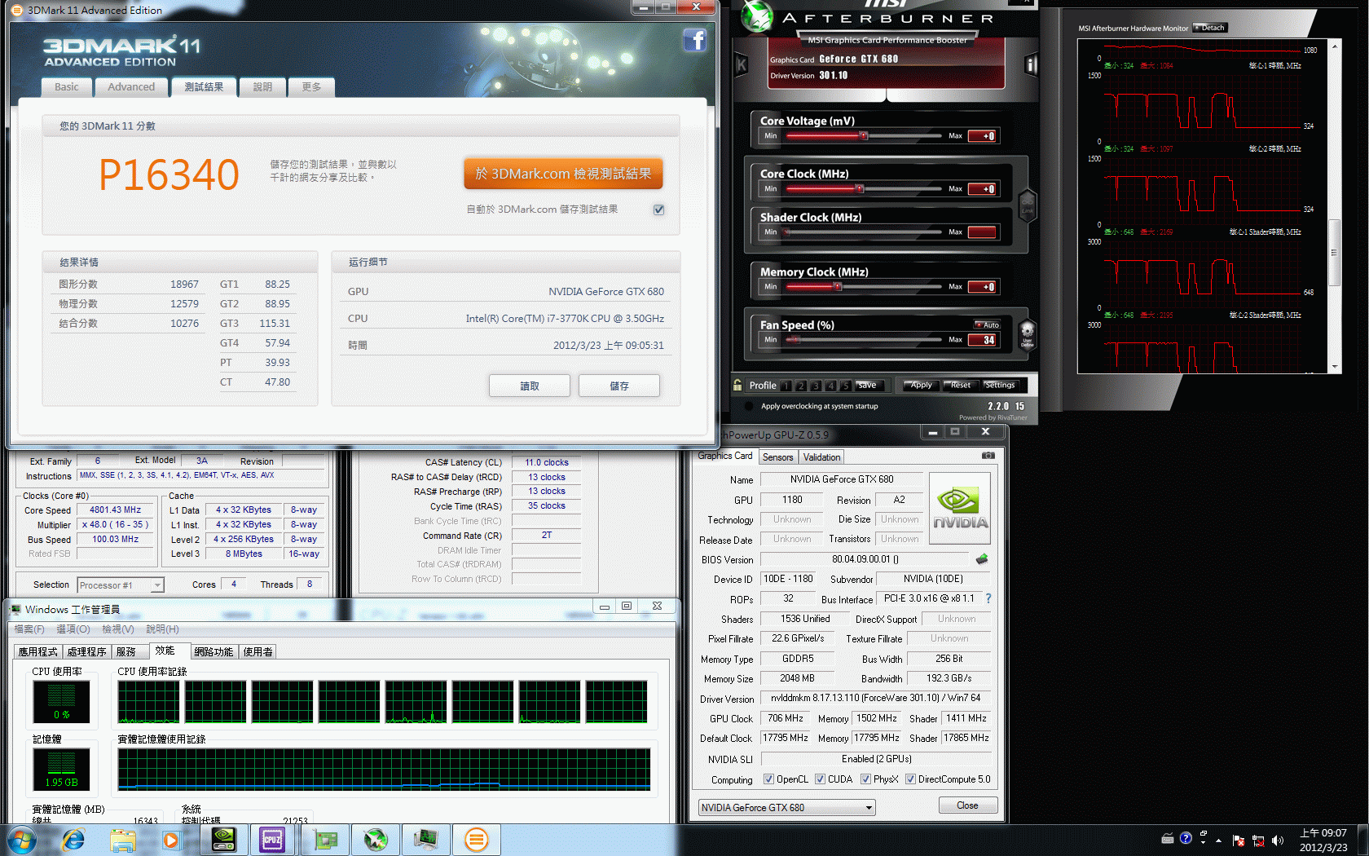Screen dimensions: 1369x856
Task: Click the NVIDIA logo in GPU-Z
Action: coord(960,509)
